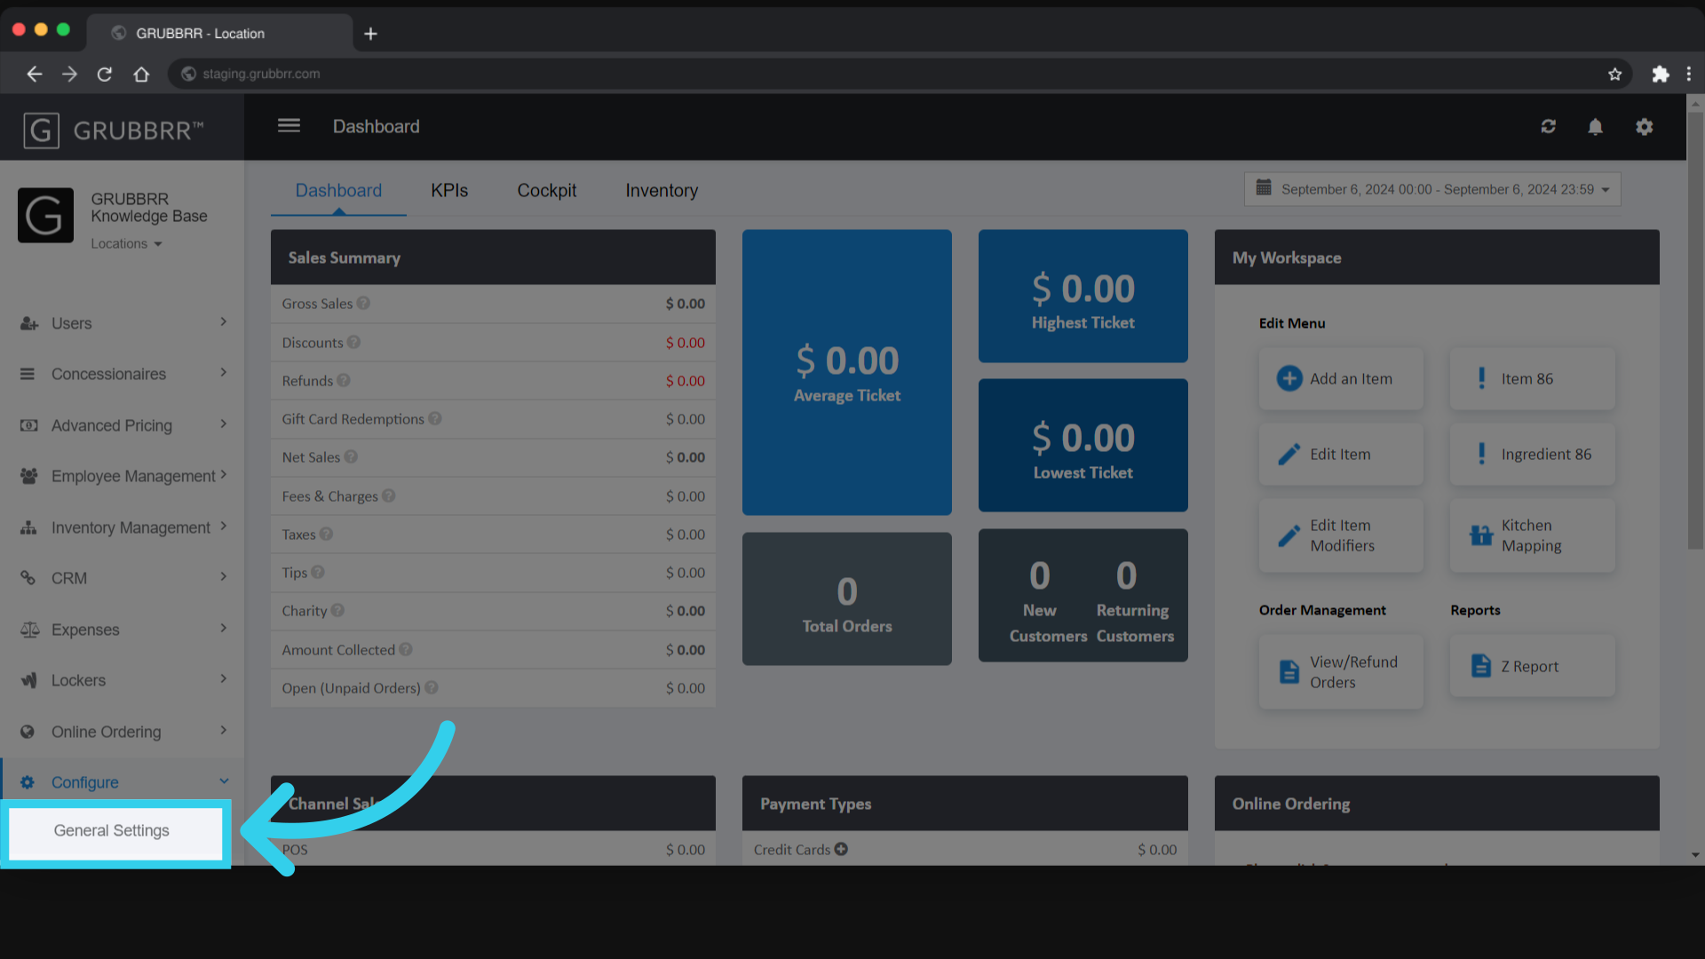Click the Fees & Charges help icon
Screen dimensions: 1705x959
click(x=389, y=495)
